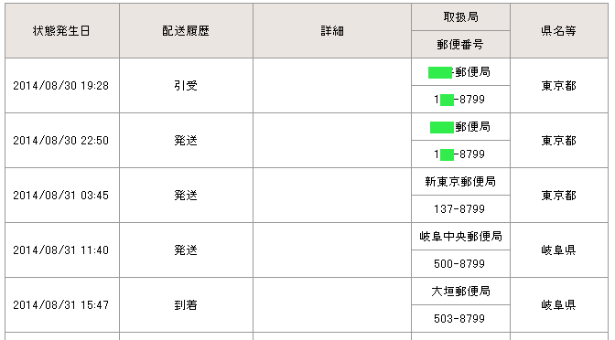Click the 2014/08/31 03:45 date cell

click(62, 195)
